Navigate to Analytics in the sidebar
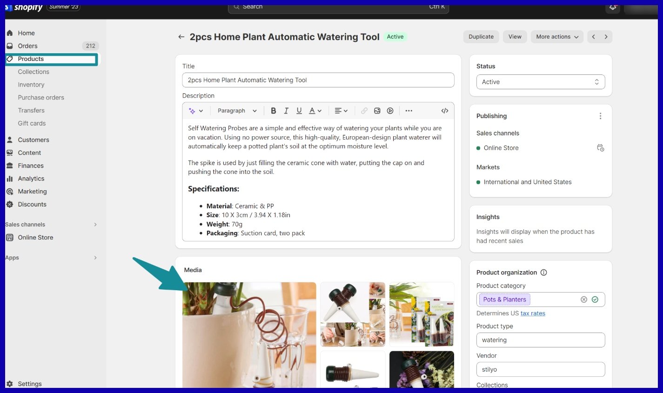Screen dimensions: 663x393 (31, 179)
